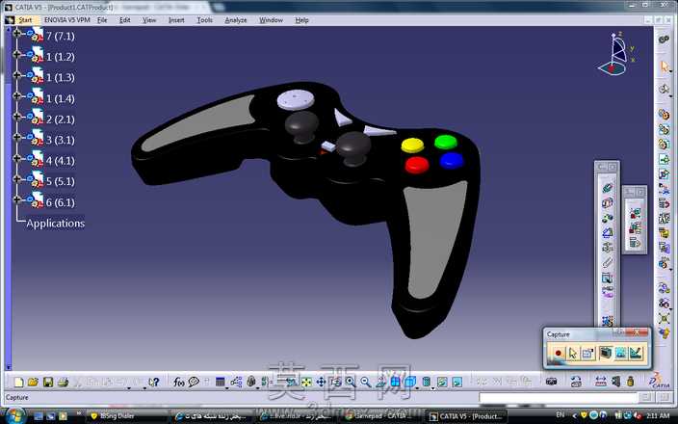
Task: Click the Formula f(x) icon
Action: 178,382
